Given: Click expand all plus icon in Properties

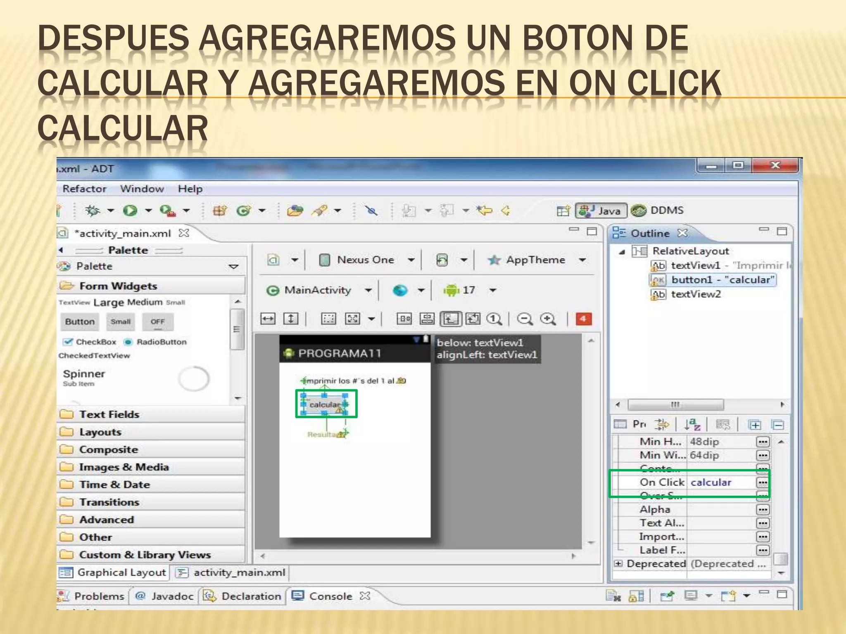Looking at the screenshot, I should pyautogui.click(x=754, y=425).
